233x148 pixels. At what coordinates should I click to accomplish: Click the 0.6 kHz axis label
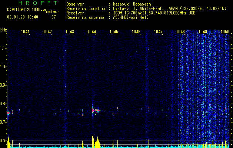click(x=3, y=141)
